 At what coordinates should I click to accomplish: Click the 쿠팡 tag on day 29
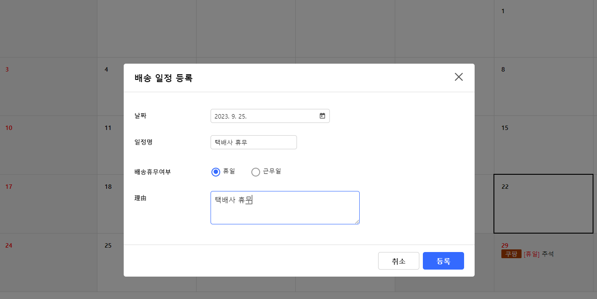pyautogui.click(x=511, y=254)
